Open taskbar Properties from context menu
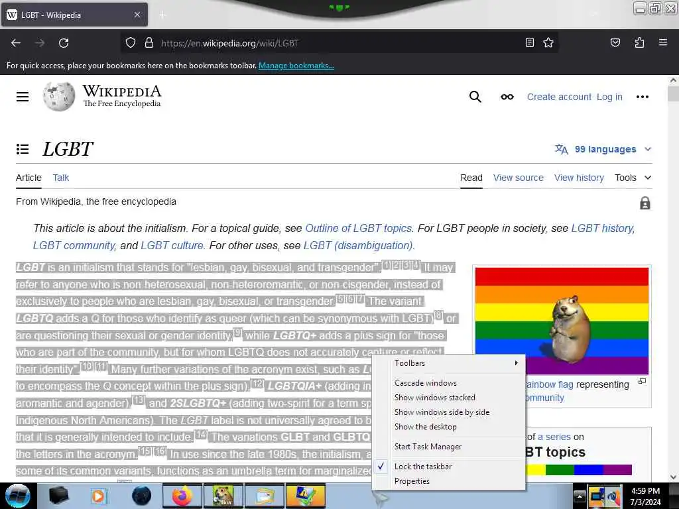This screenshot has height=509, width=679. click(412, 481)
